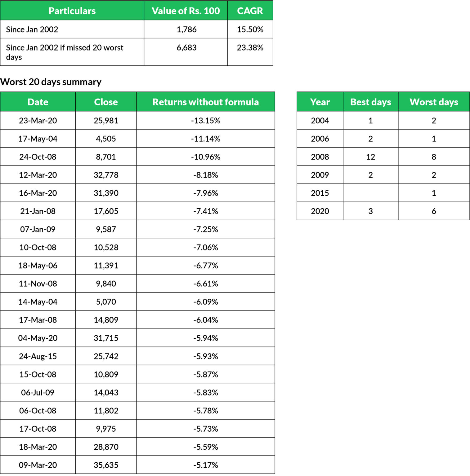This screenshot has height=476, width=470.
Task: Click the Close column header
Action: pyautogui.click(x=106, y=102)
